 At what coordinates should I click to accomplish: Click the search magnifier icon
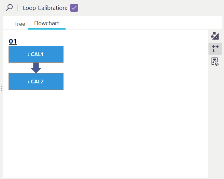[x=9, y=7]
